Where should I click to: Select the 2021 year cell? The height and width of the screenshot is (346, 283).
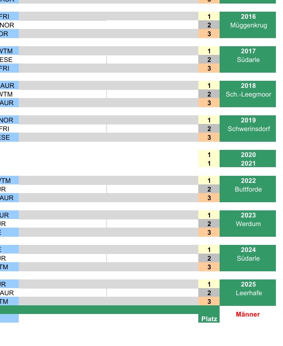point(247,163)
